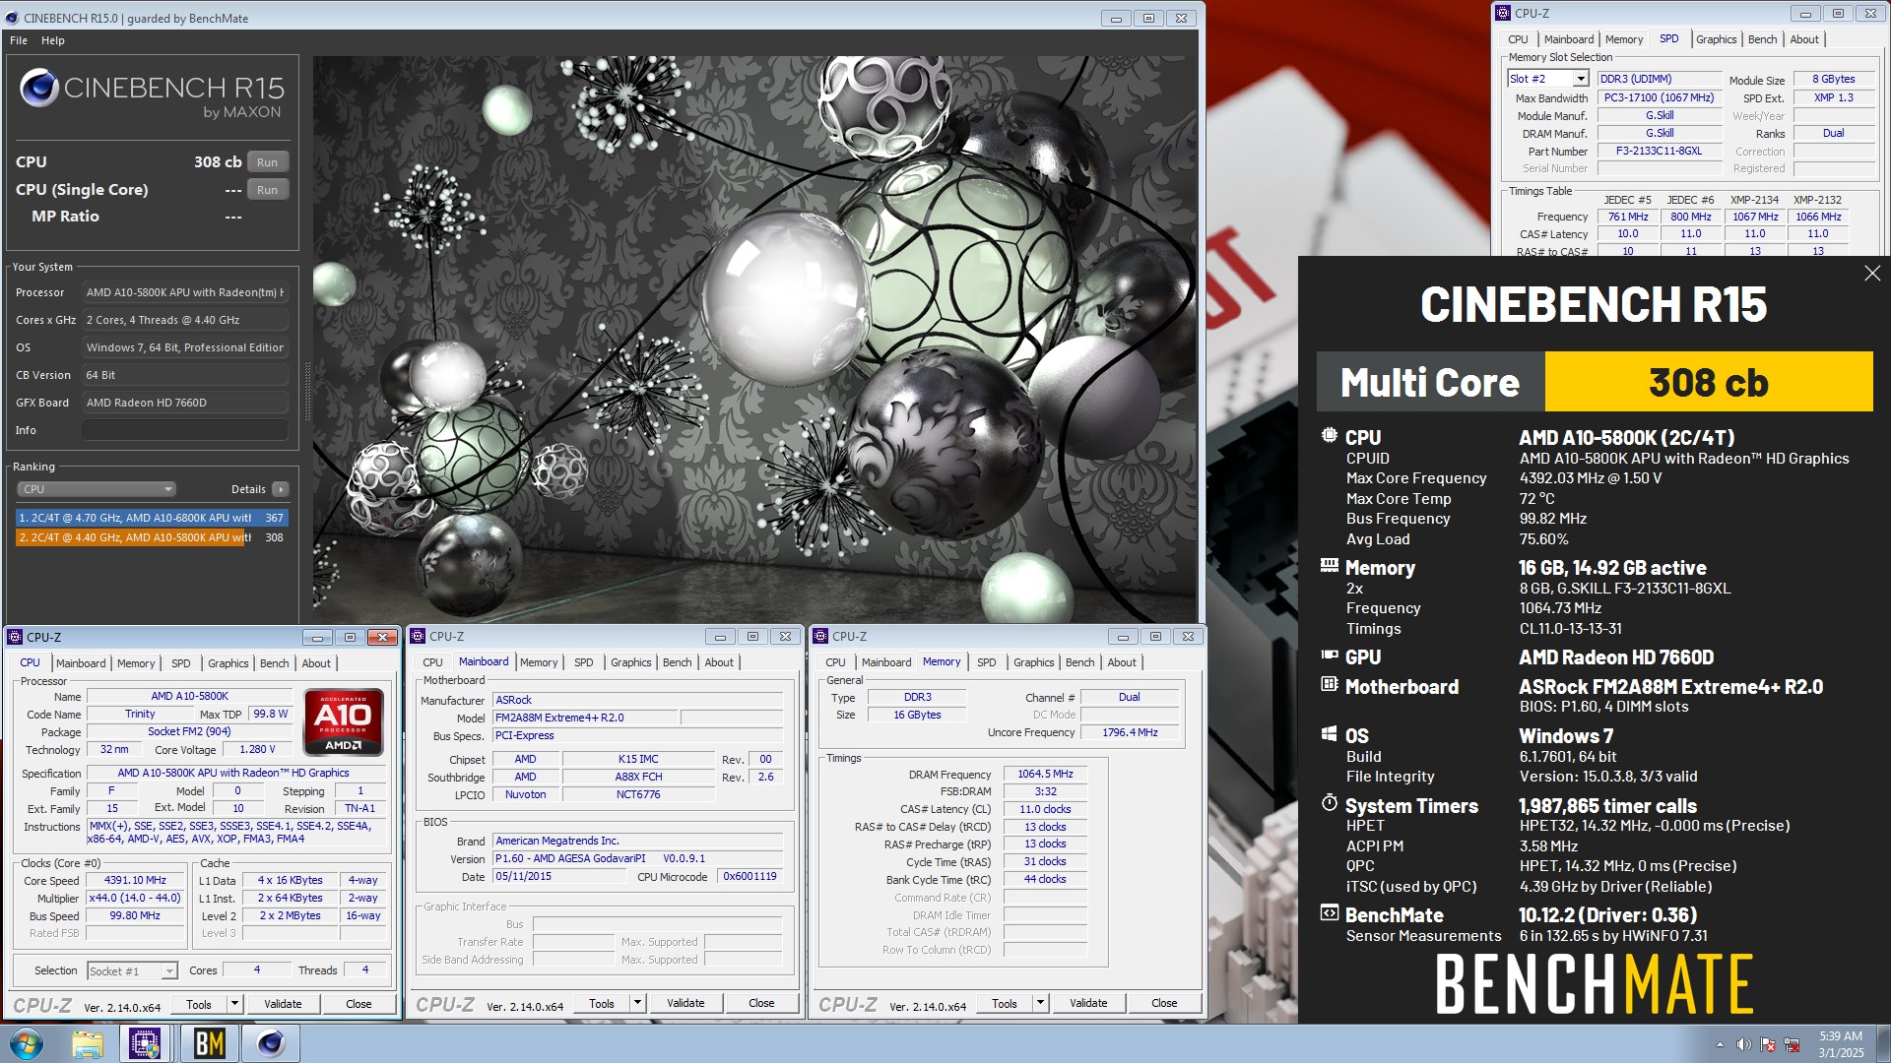Click the BenchMate version icon

click(x=1329, y=913)
